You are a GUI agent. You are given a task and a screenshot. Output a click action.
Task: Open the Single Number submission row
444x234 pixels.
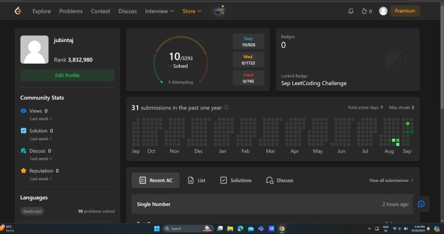point(273,204)
